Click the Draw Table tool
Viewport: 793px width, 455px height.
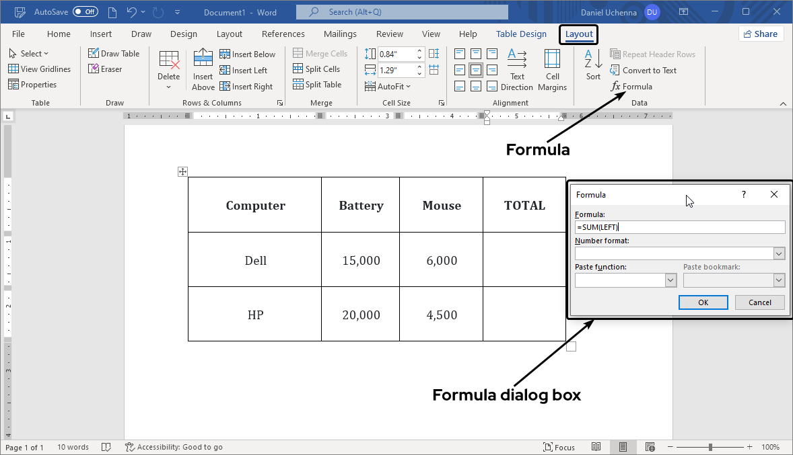114,52
